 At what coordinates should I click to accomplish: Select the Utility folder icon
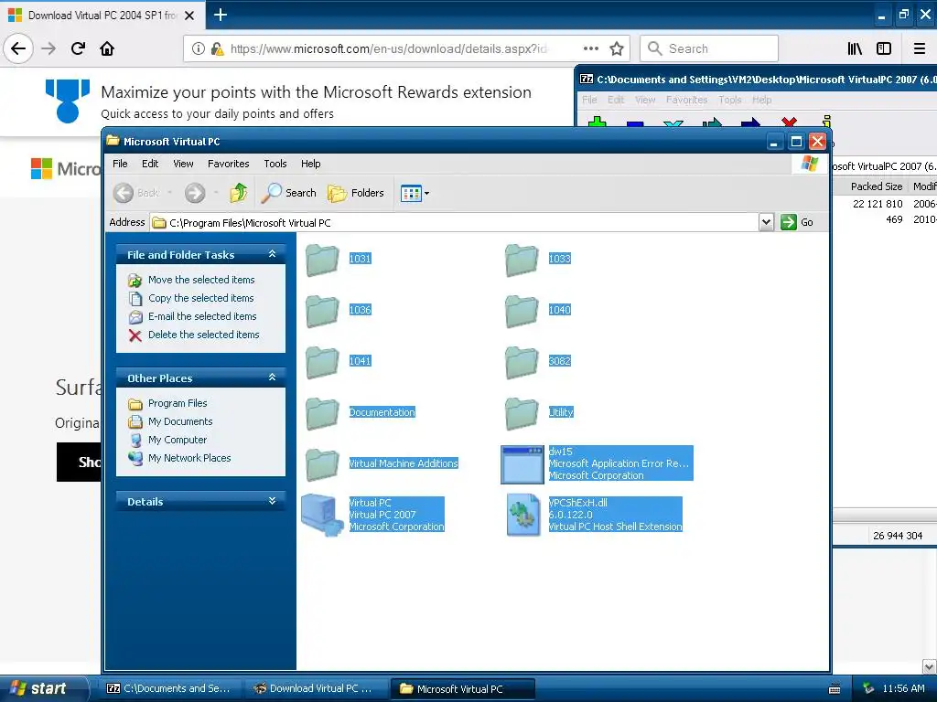click(522, 414)
